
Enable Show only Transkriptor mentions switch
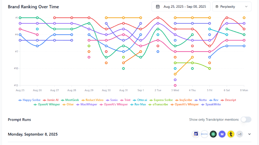246,120
